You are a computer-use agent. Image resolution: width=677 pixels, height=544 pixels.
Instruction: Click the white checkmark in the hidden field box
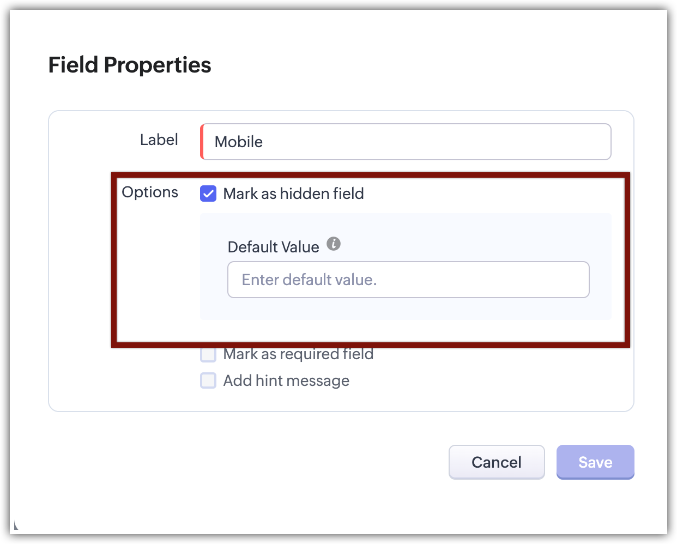pyautogui.click(x=208, y=194)
